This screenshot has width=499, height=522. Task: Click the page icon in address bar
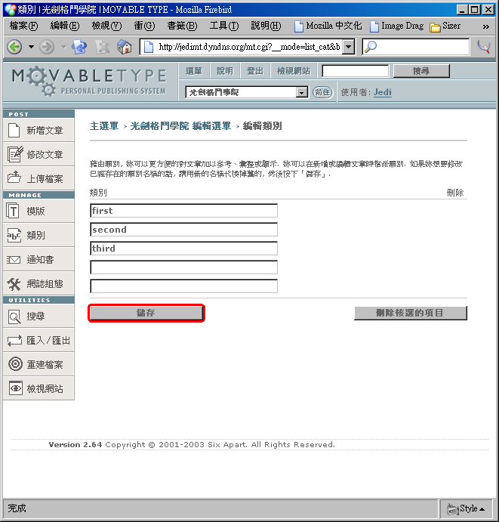pyautogui.click(x=149, y=47)
